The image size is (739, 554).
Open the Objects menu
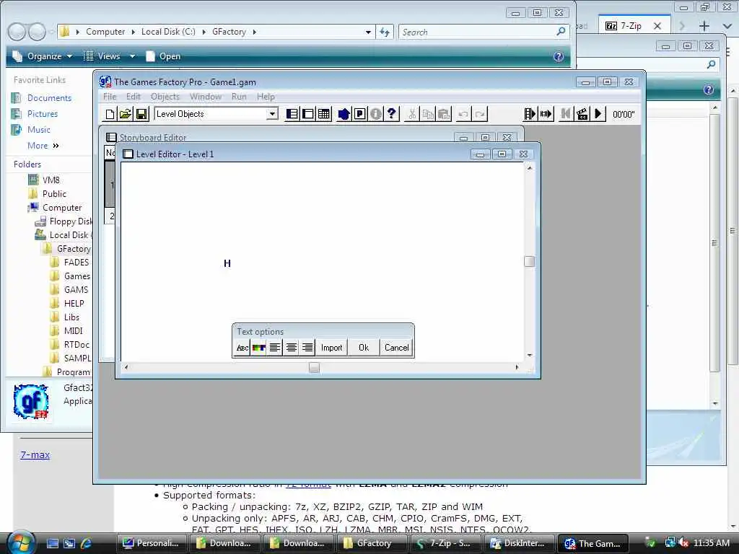(x=165, y=97)
